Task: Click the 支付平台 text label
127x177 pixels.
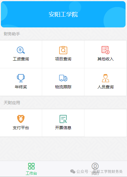Action: 21,128
